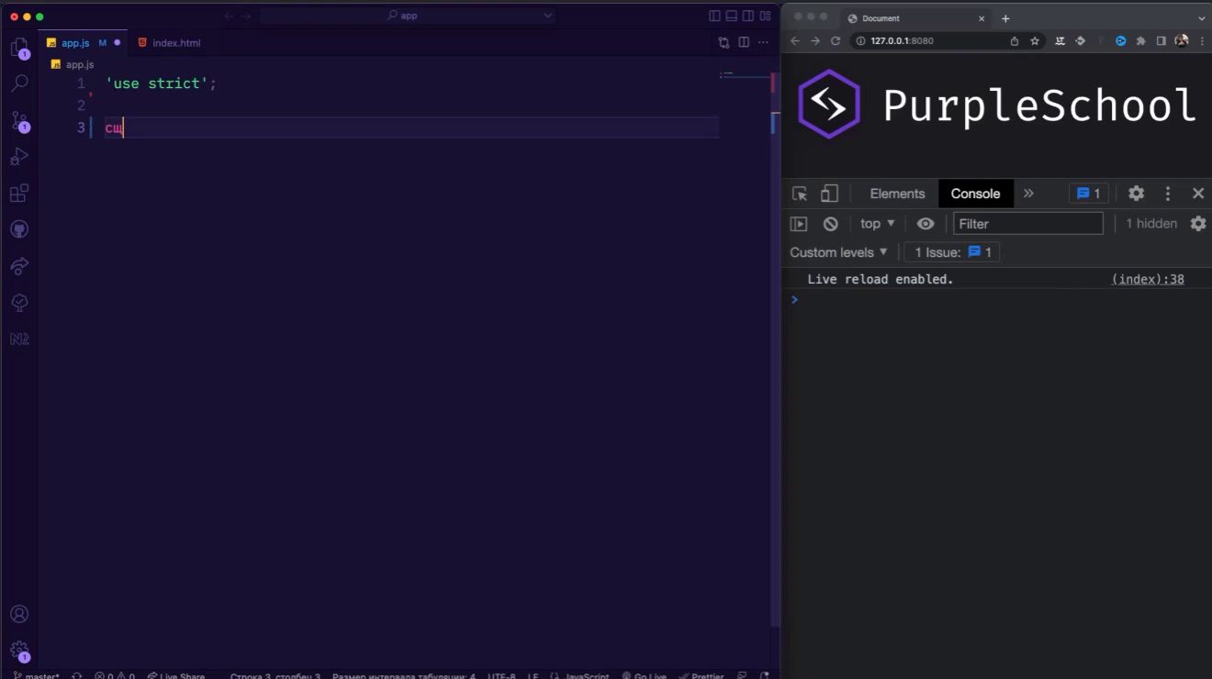Open the Extensions view

pos(19,194)
